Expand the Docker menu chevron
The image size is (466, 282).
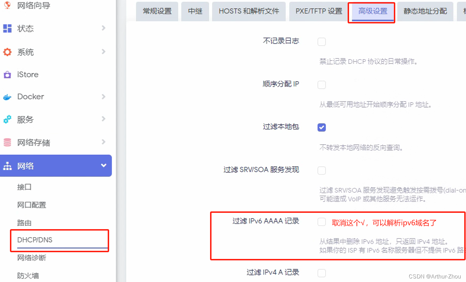click(103, 96)
